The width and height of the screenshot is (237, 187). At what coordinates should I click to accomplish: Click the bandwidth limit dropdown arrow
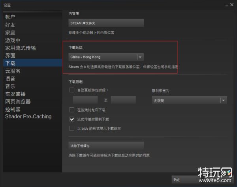point(224,100)
